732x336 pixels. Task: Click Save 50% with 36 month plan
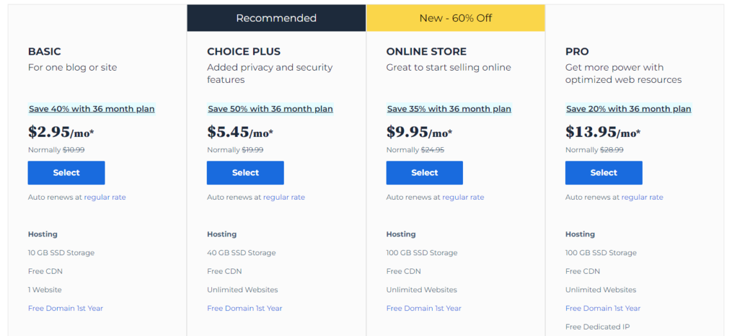[x=270, y=109]
